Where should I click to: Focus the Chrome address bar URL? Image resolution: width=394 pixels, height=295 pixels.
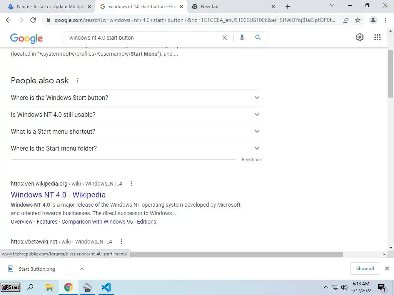click(x=195, y=20)
